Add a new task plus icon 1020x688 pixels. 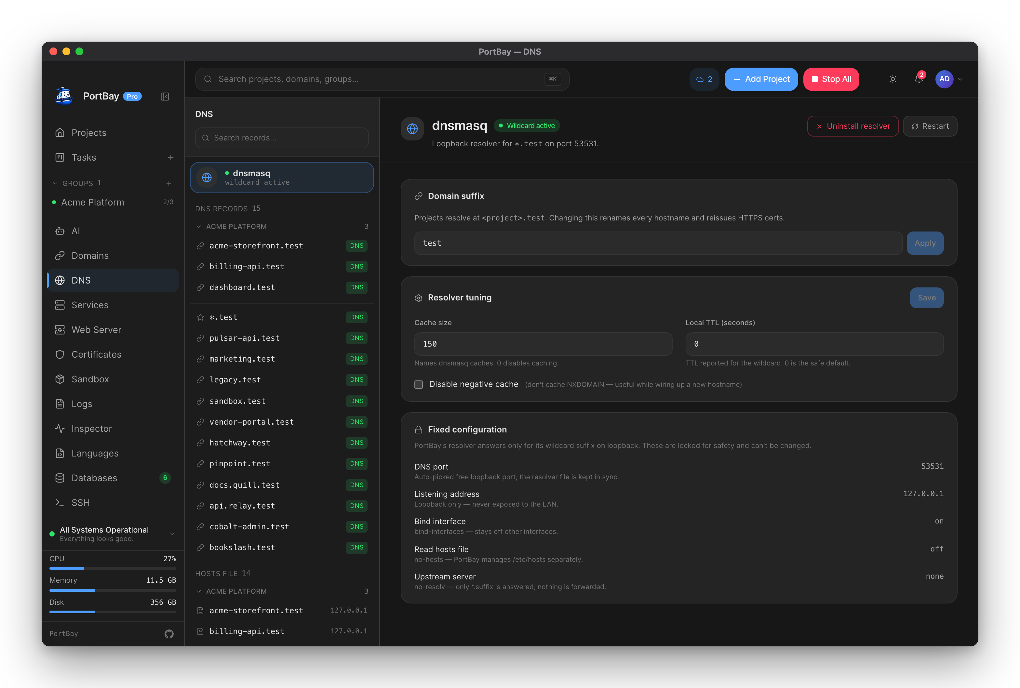pos(171,157)
